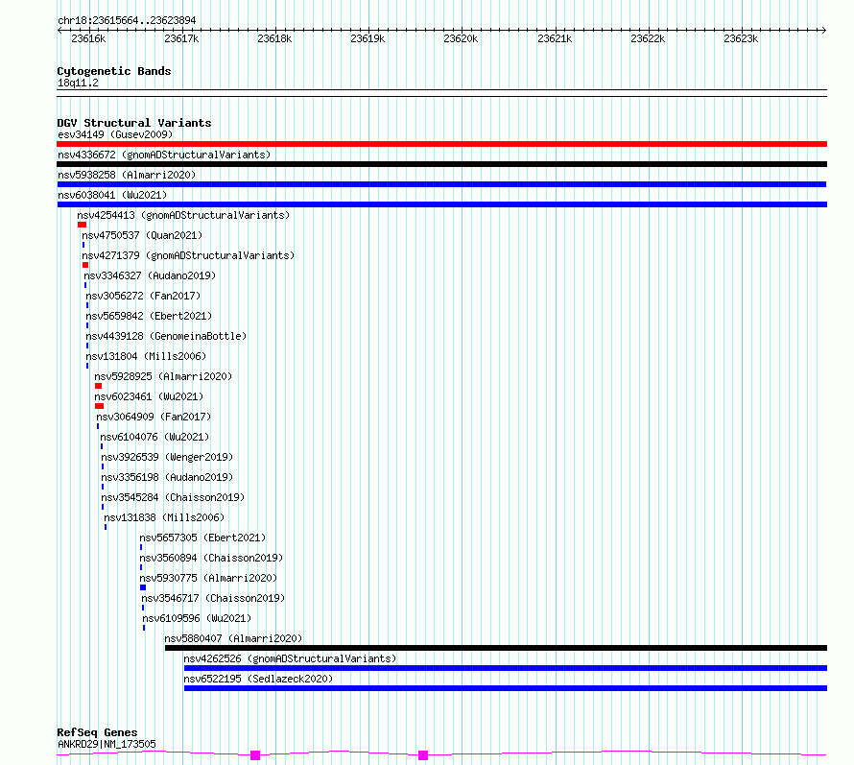Click the blue nsv5938258 variant bar

pos(441,184)
